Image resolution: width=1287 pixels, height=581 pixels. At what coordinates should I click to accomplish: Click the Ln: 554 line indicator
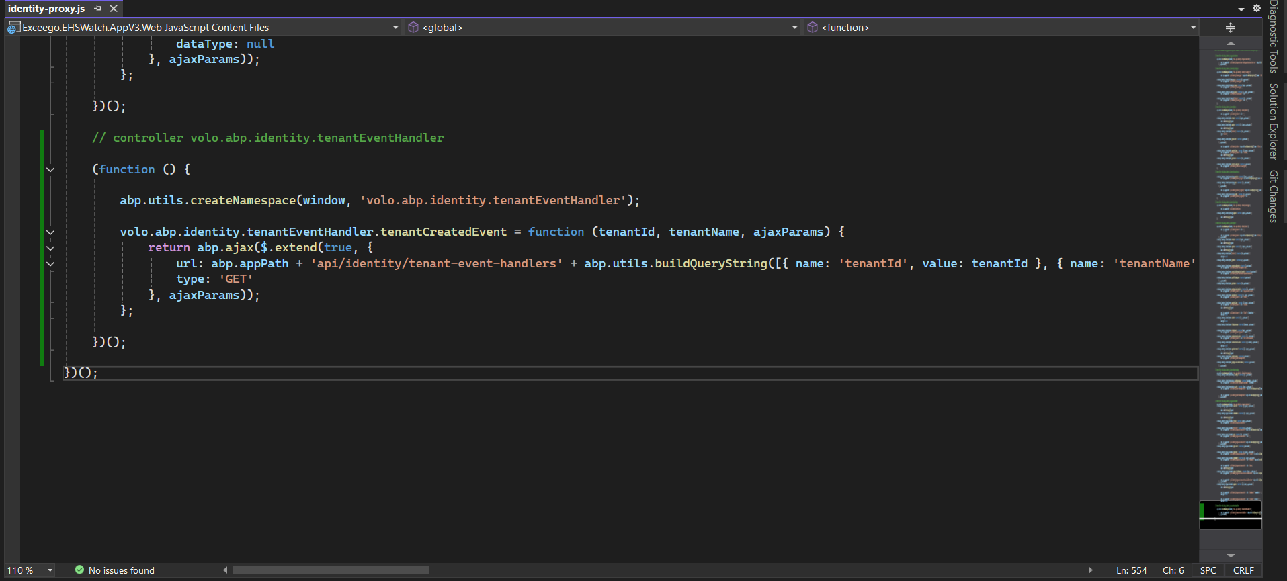pos(1131,570)
